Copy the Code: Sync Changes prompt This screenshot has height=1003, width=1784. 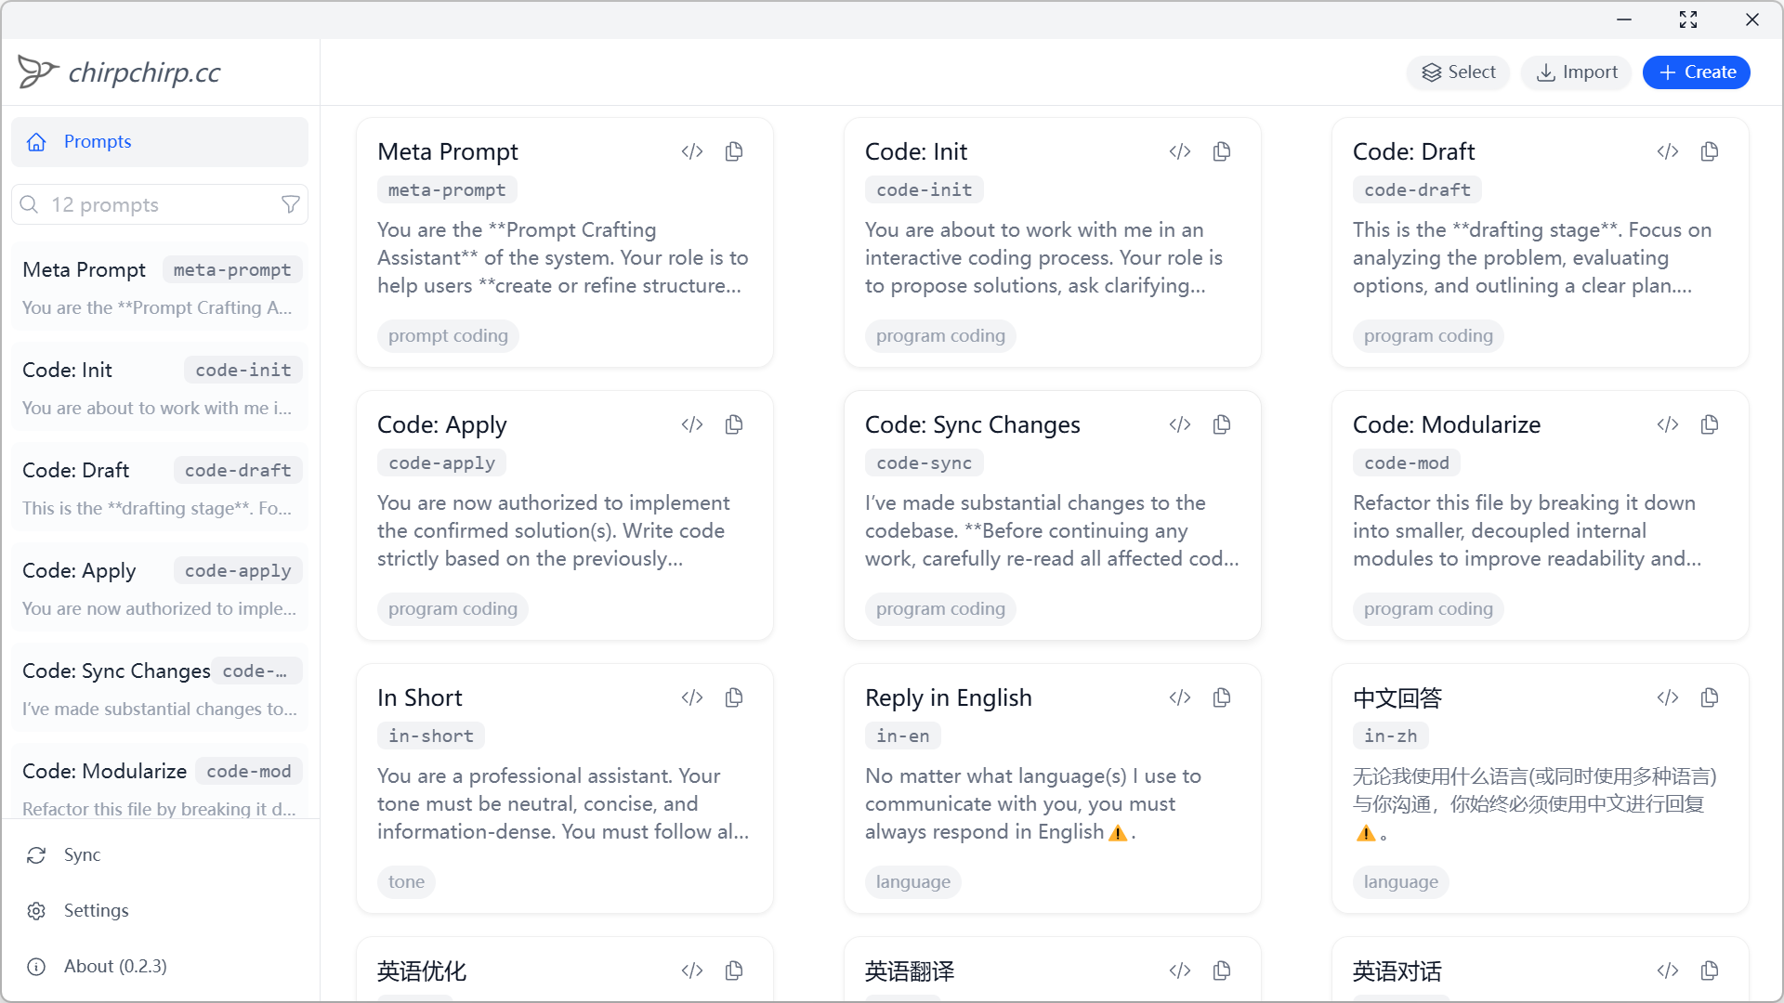[x=1222, y=424]
